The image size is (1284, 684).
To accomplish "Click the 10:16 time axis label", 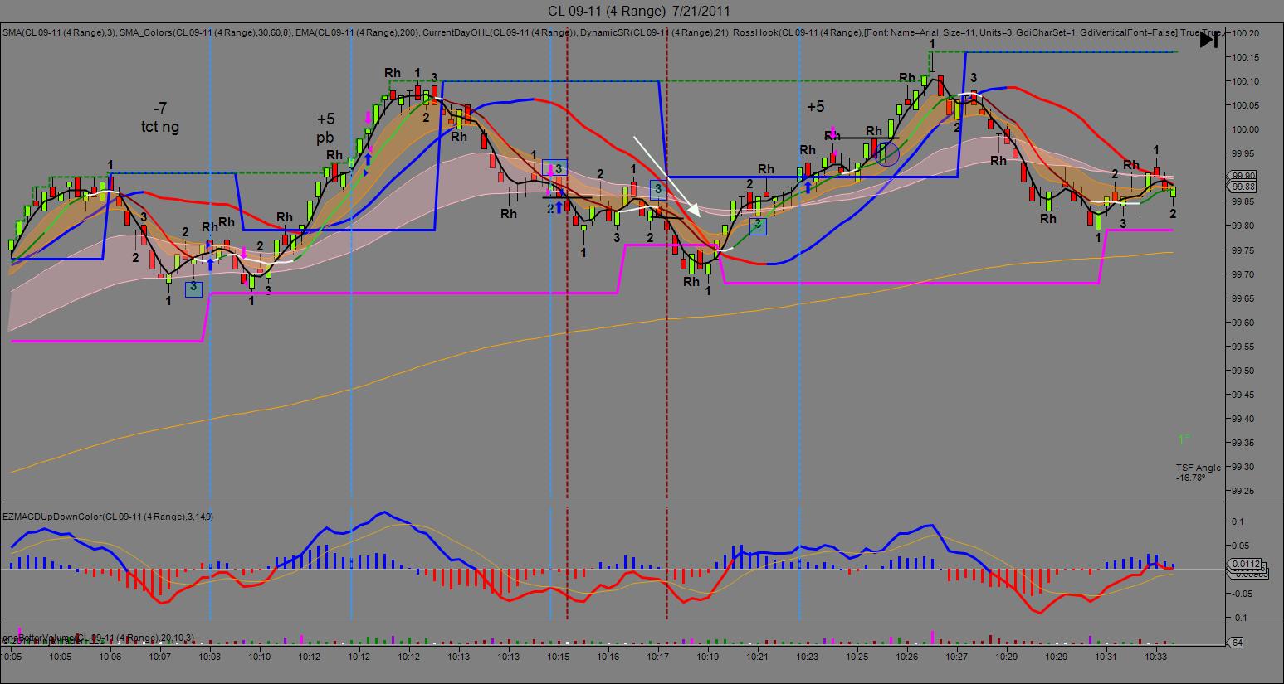I will coord(608,657).
